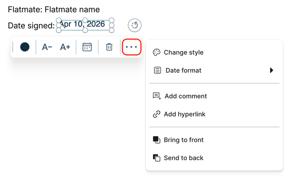Increase font size with A+ button
The height and width of the screenshot is (184, 297).
click(65, 47)
